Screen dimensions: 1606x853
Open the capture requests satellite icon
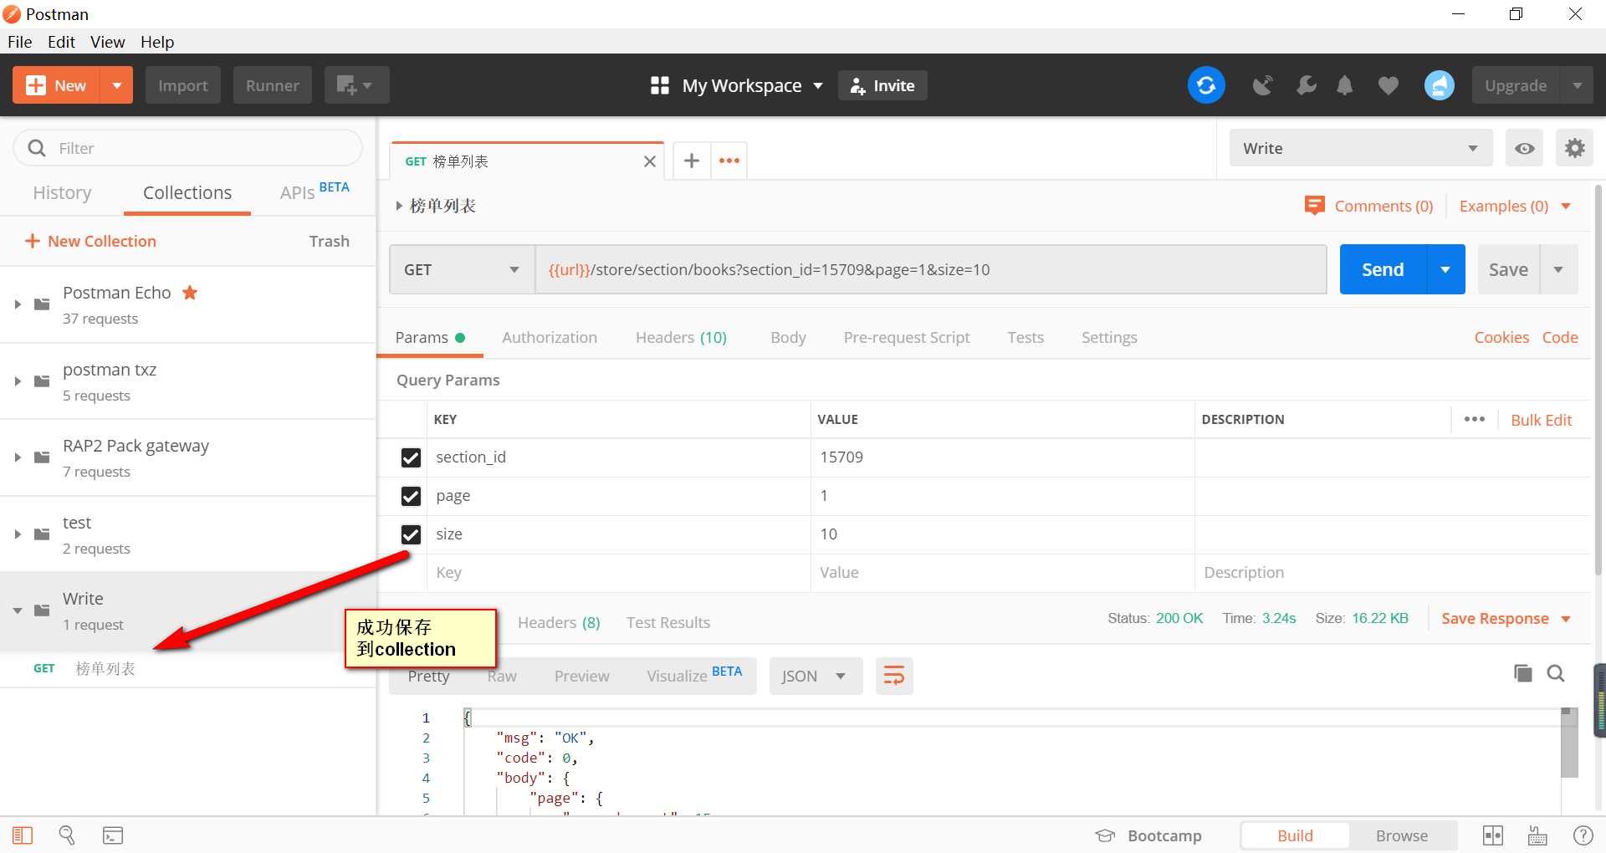pyautogui.click(x=1262, y=85)
